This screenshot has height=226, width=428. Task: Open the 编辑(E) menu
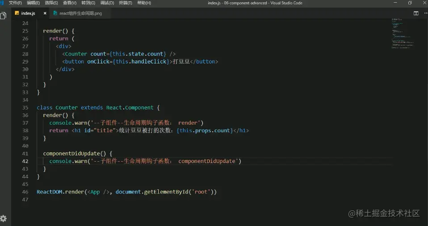34,3
